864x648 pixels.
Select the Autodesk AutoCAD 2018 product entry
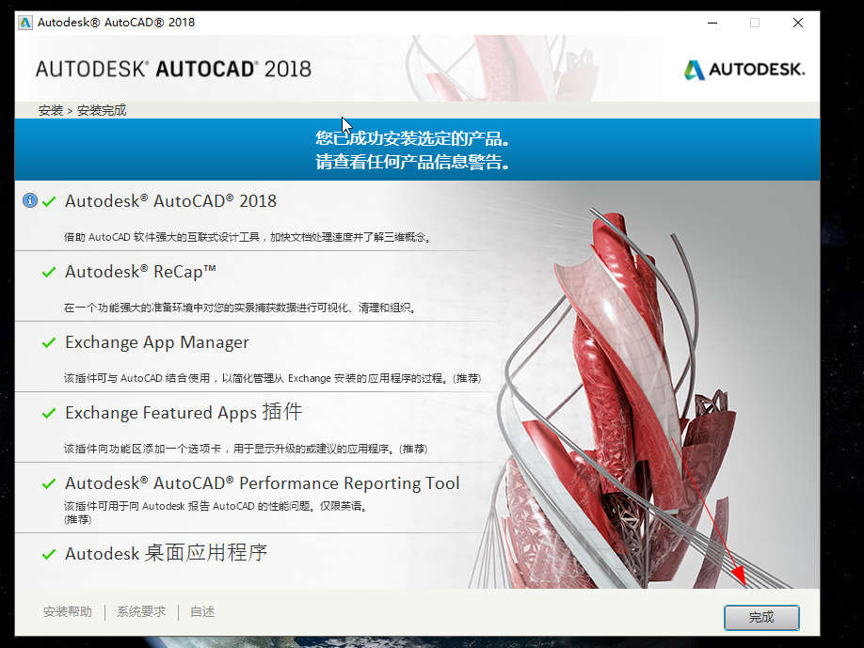click(x=170, y=201)
